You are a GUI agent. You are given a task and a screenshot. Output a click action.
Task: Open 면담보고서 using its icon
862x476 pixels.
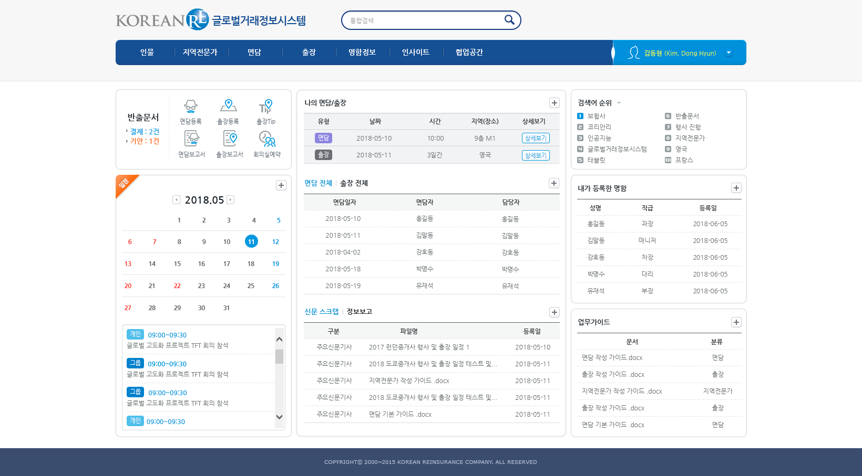tap(191, 139)
